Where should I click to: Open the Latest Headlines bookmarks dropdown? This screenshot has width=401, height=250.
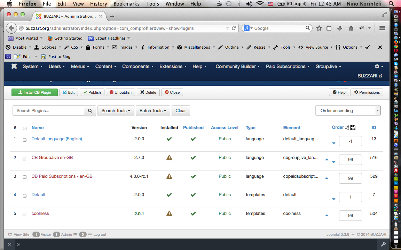tap(109, 38)
